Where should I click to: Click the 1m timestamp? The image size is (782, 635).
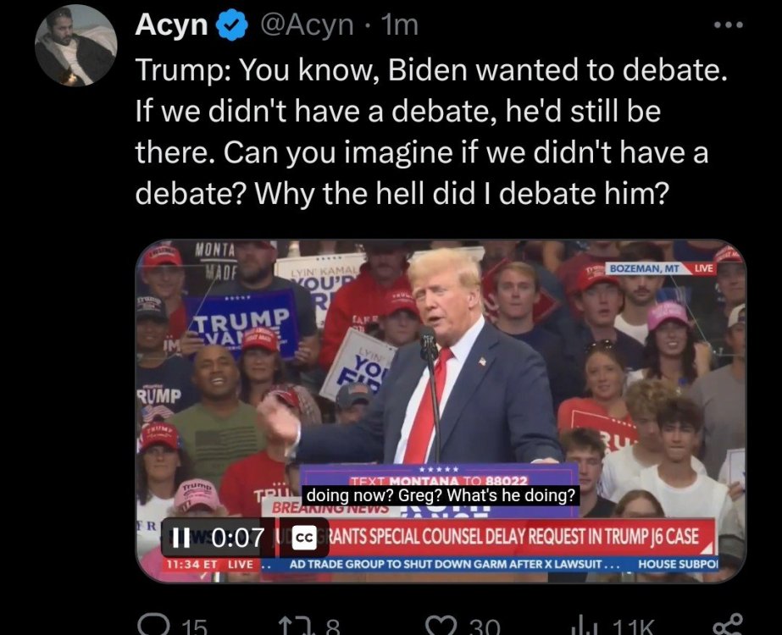pos(400,25)
